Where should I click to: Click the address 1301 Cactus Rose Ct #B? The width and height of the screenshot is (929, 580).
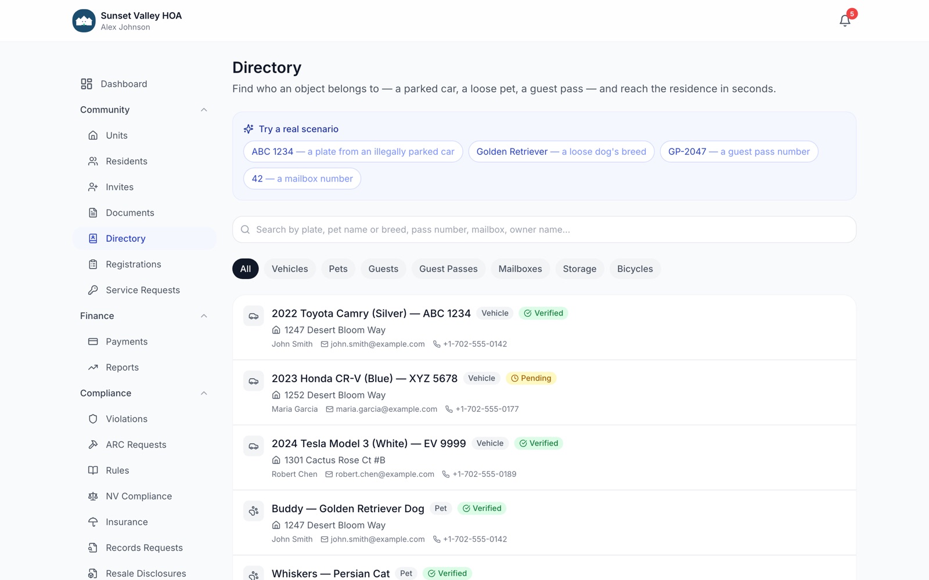click(335, 460)
